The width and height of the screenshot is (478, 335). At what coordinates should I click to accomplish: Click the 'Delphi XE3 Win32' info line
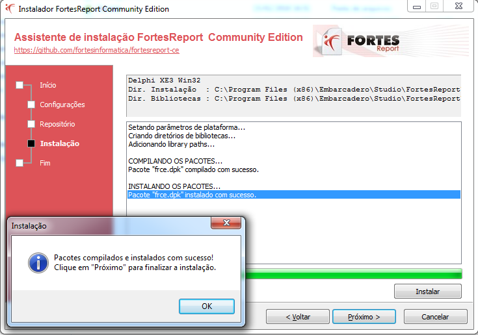point(165,81)
